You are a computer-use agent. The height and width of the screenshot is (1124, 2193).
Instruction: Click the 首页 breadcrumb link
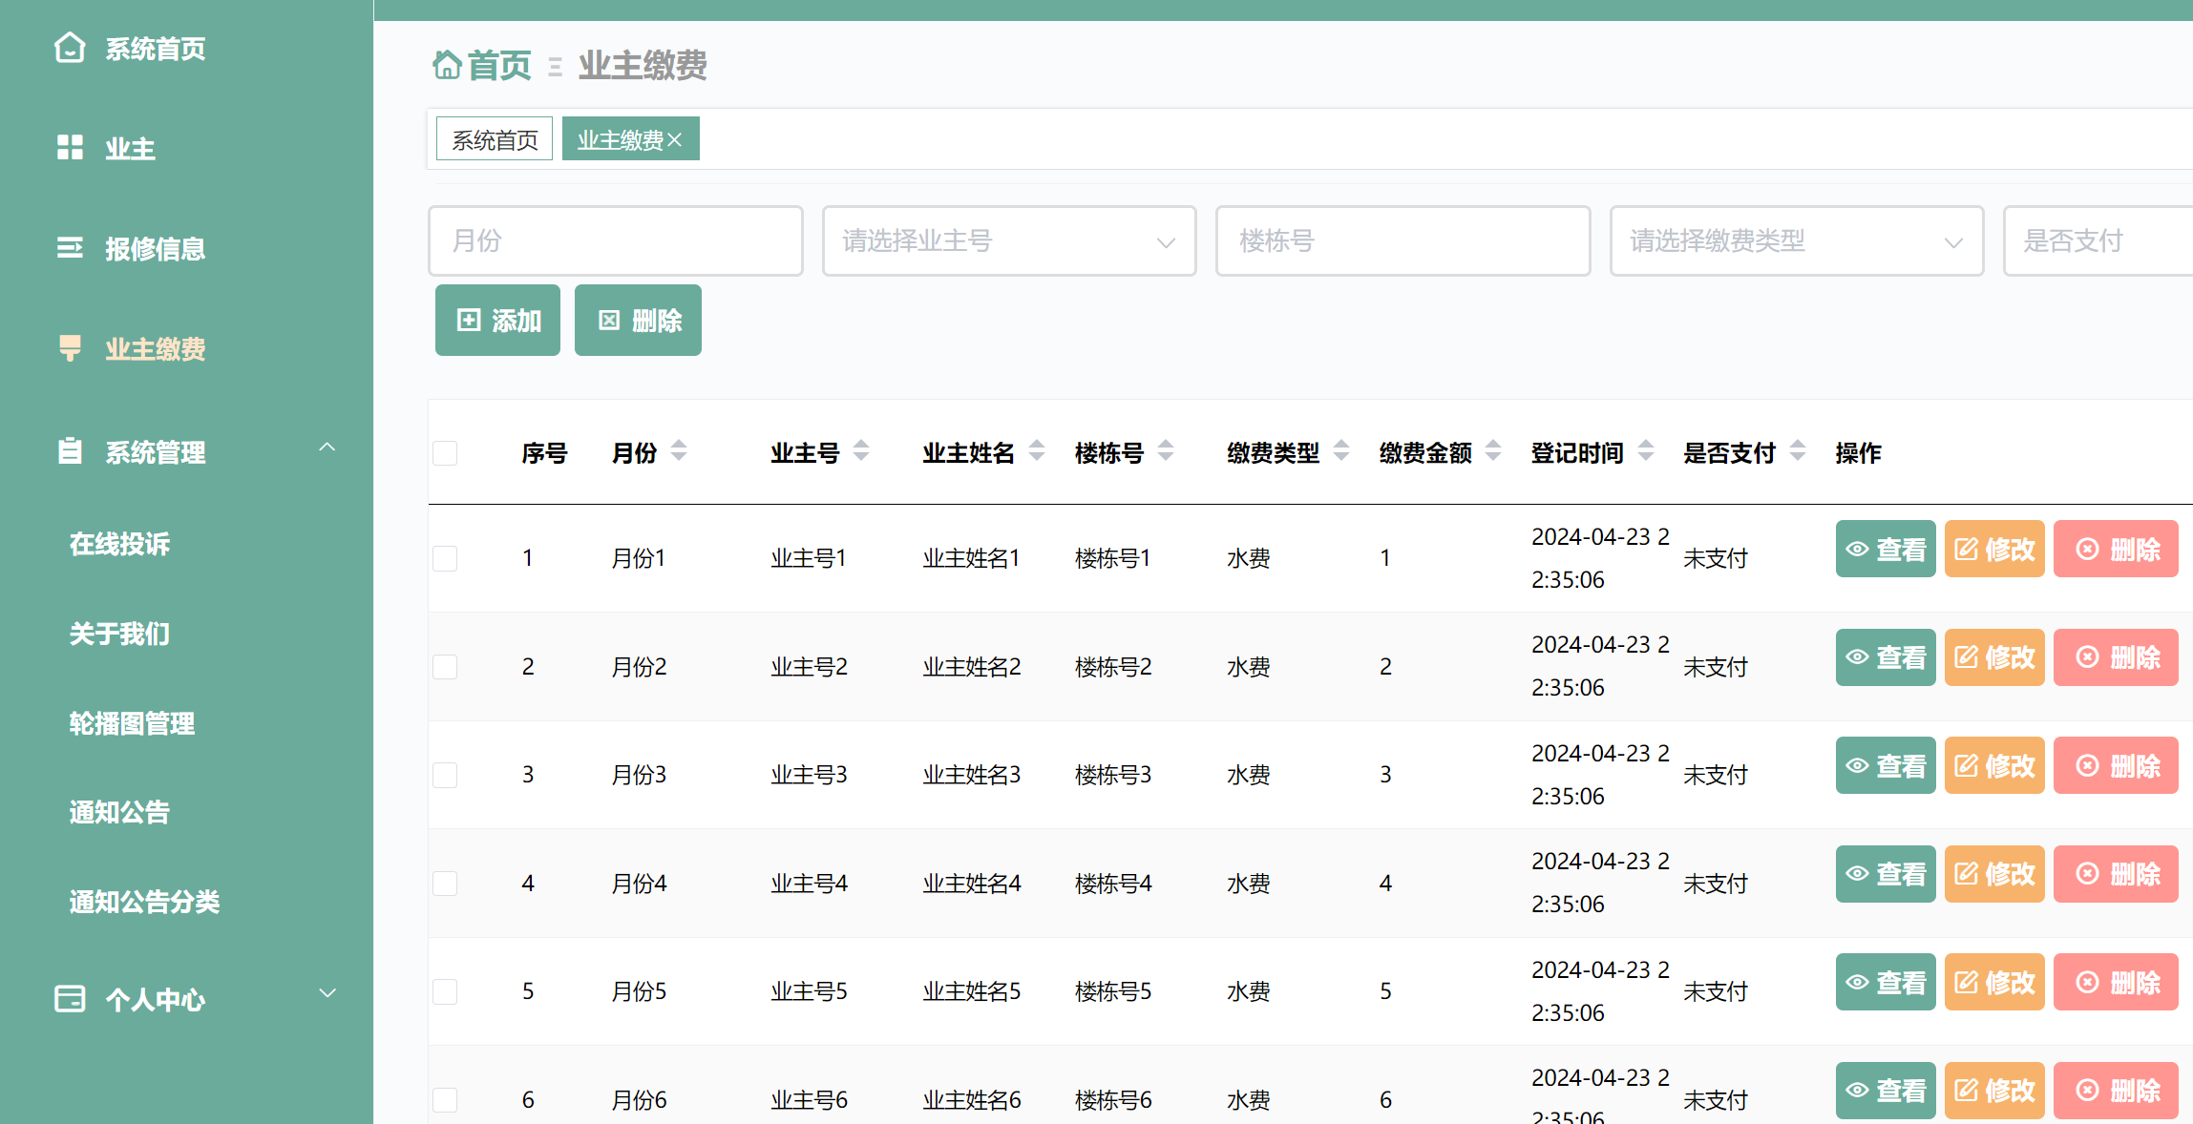(x=498, y=65)
